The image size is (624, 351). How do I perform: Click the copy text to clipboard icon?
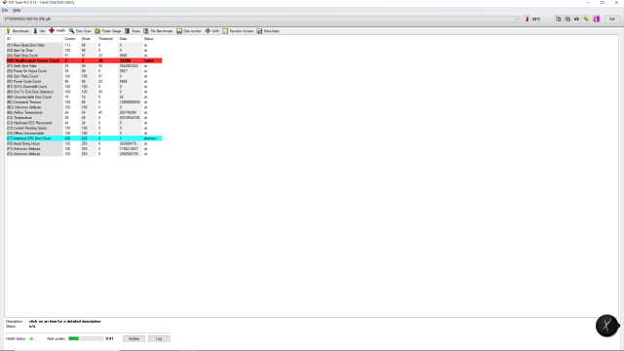pyautogui.click(x=559, y=19)
